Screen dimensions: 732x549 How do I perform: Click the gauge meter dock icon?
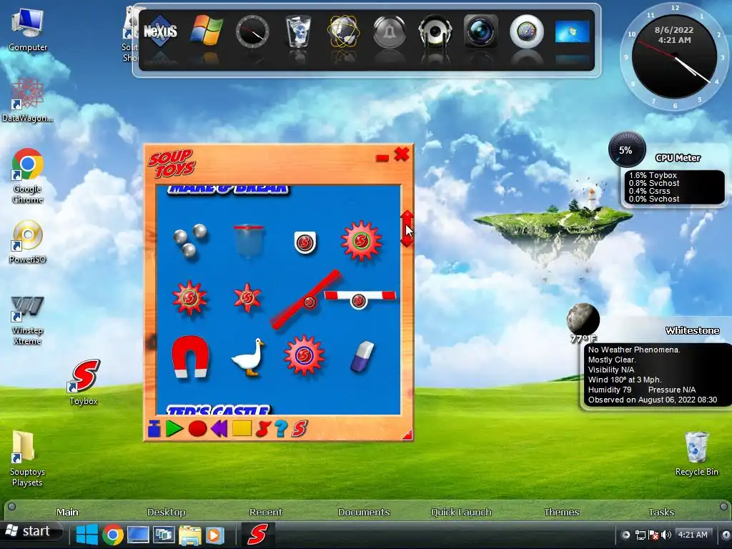coord(527,31)
